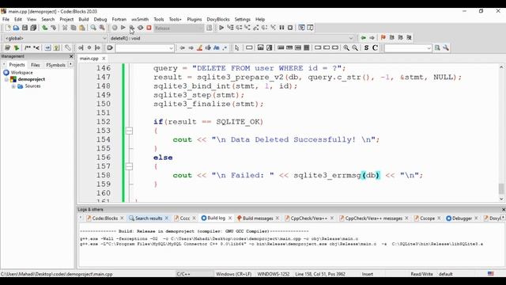Select the Cscope log tab
Image resolution: width=506 pixels, height=285 pixels.
(427, 218)
